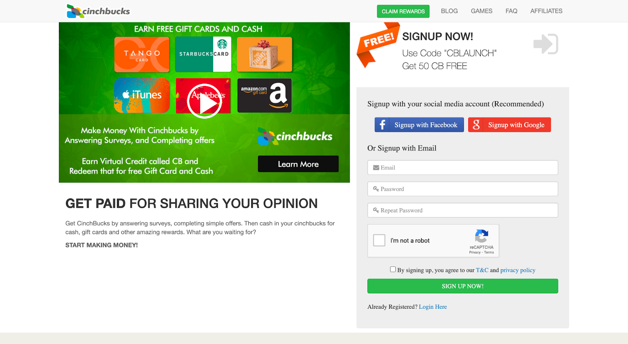The width and height of the screenshot is (628, 344).
Task: Click the CLAIM REWARDS button
Action: (403, 11)
